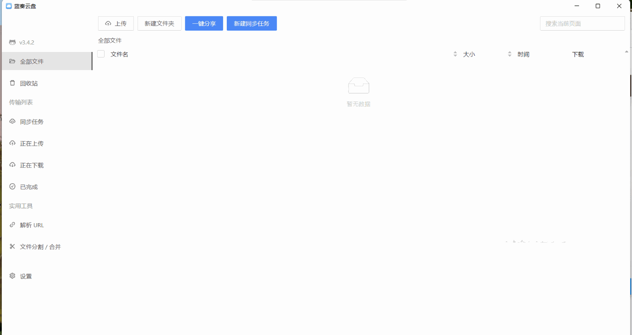Click the blue 一键分享 button
632x335 pixels.
pyautogui.click(x=204, y=24)
